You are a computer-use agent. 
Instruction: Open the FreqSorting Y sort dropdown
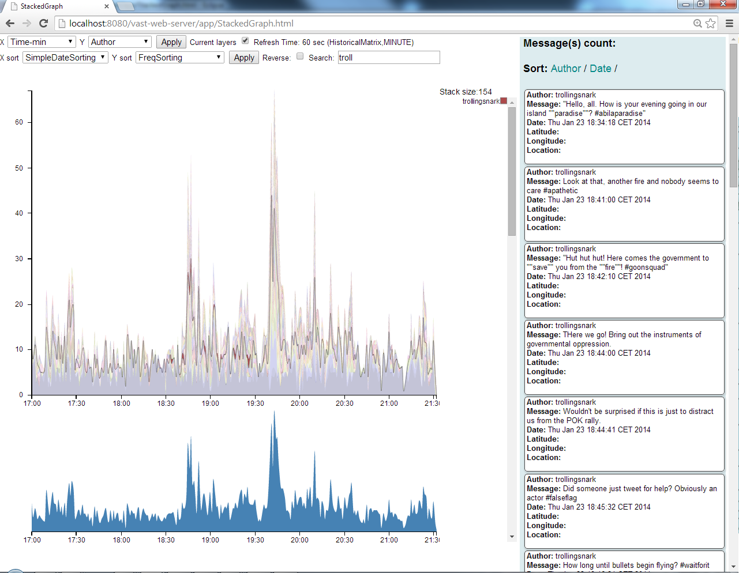coord(180,58)
